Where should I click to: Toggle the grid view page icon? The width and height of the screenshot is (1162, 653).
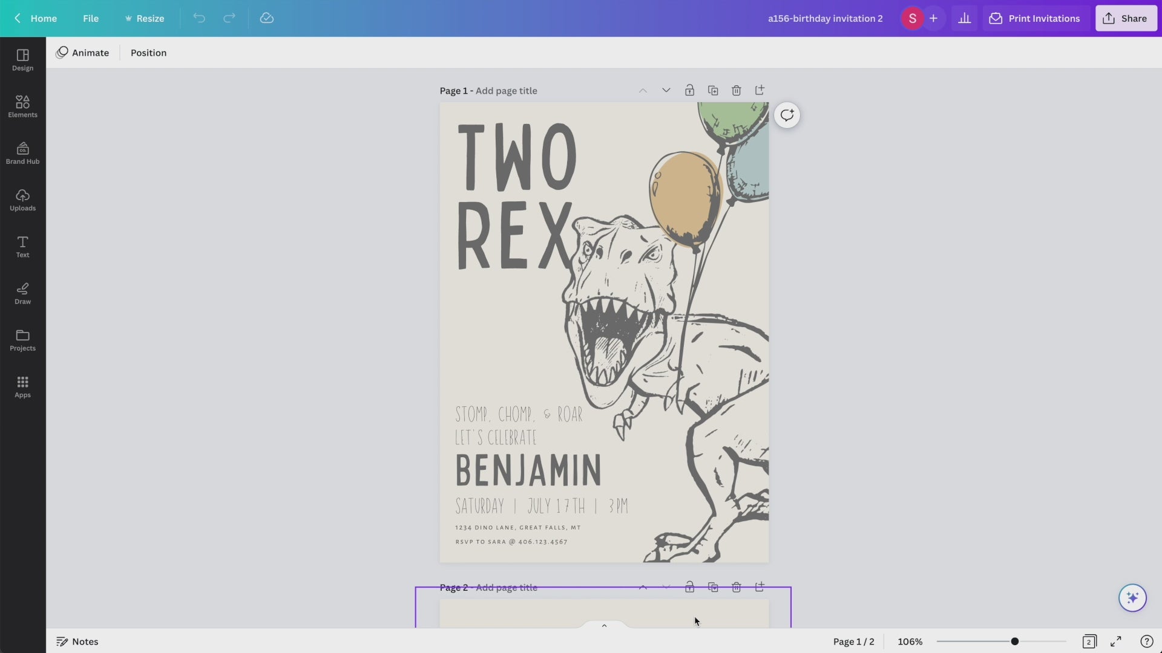1089,642
